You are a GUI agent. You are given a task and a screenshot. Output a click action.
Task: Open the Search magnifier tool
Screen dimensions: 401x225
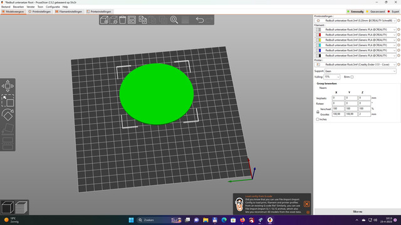pyautogui.click(x=174, y=20)
